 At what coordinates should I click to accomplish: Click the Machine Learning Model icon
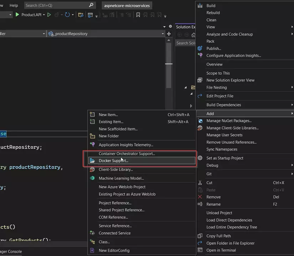click(92, 178)
